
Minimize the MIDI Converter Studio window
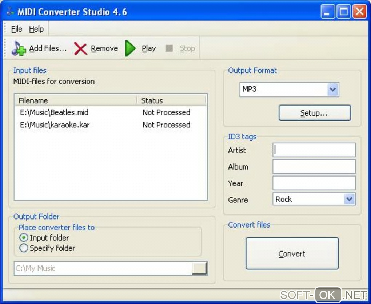pos(327,11)
